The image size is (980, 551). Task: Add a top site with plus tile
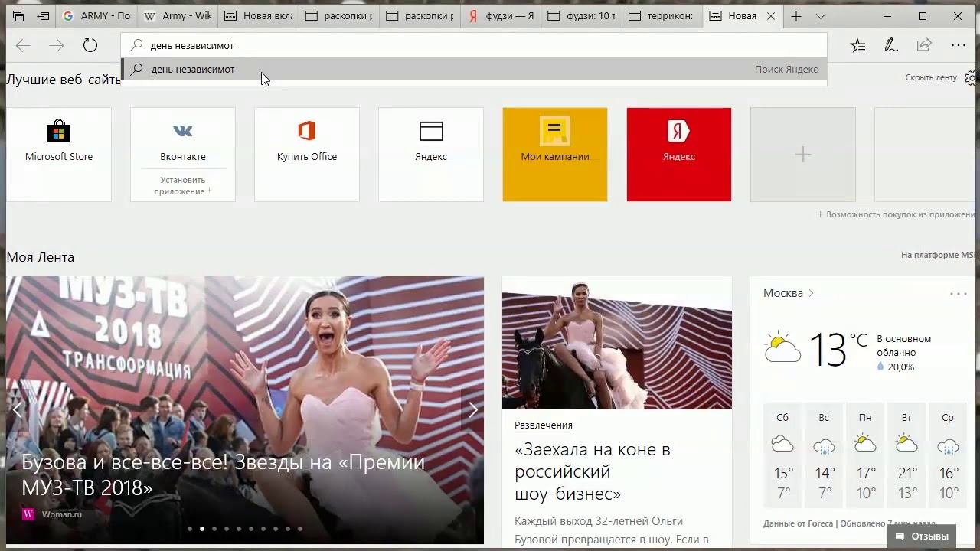point(803,155)
